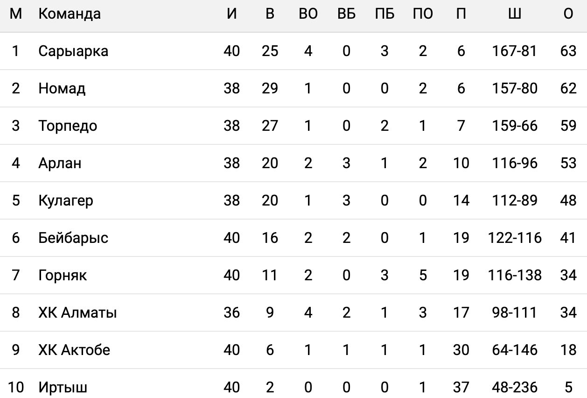The image size is (587, 398).
Task: Open the Номад team link
Action: click(62, 88)
